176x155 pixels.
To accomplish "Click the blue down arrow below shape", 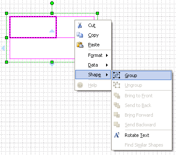I will (52, 65).
